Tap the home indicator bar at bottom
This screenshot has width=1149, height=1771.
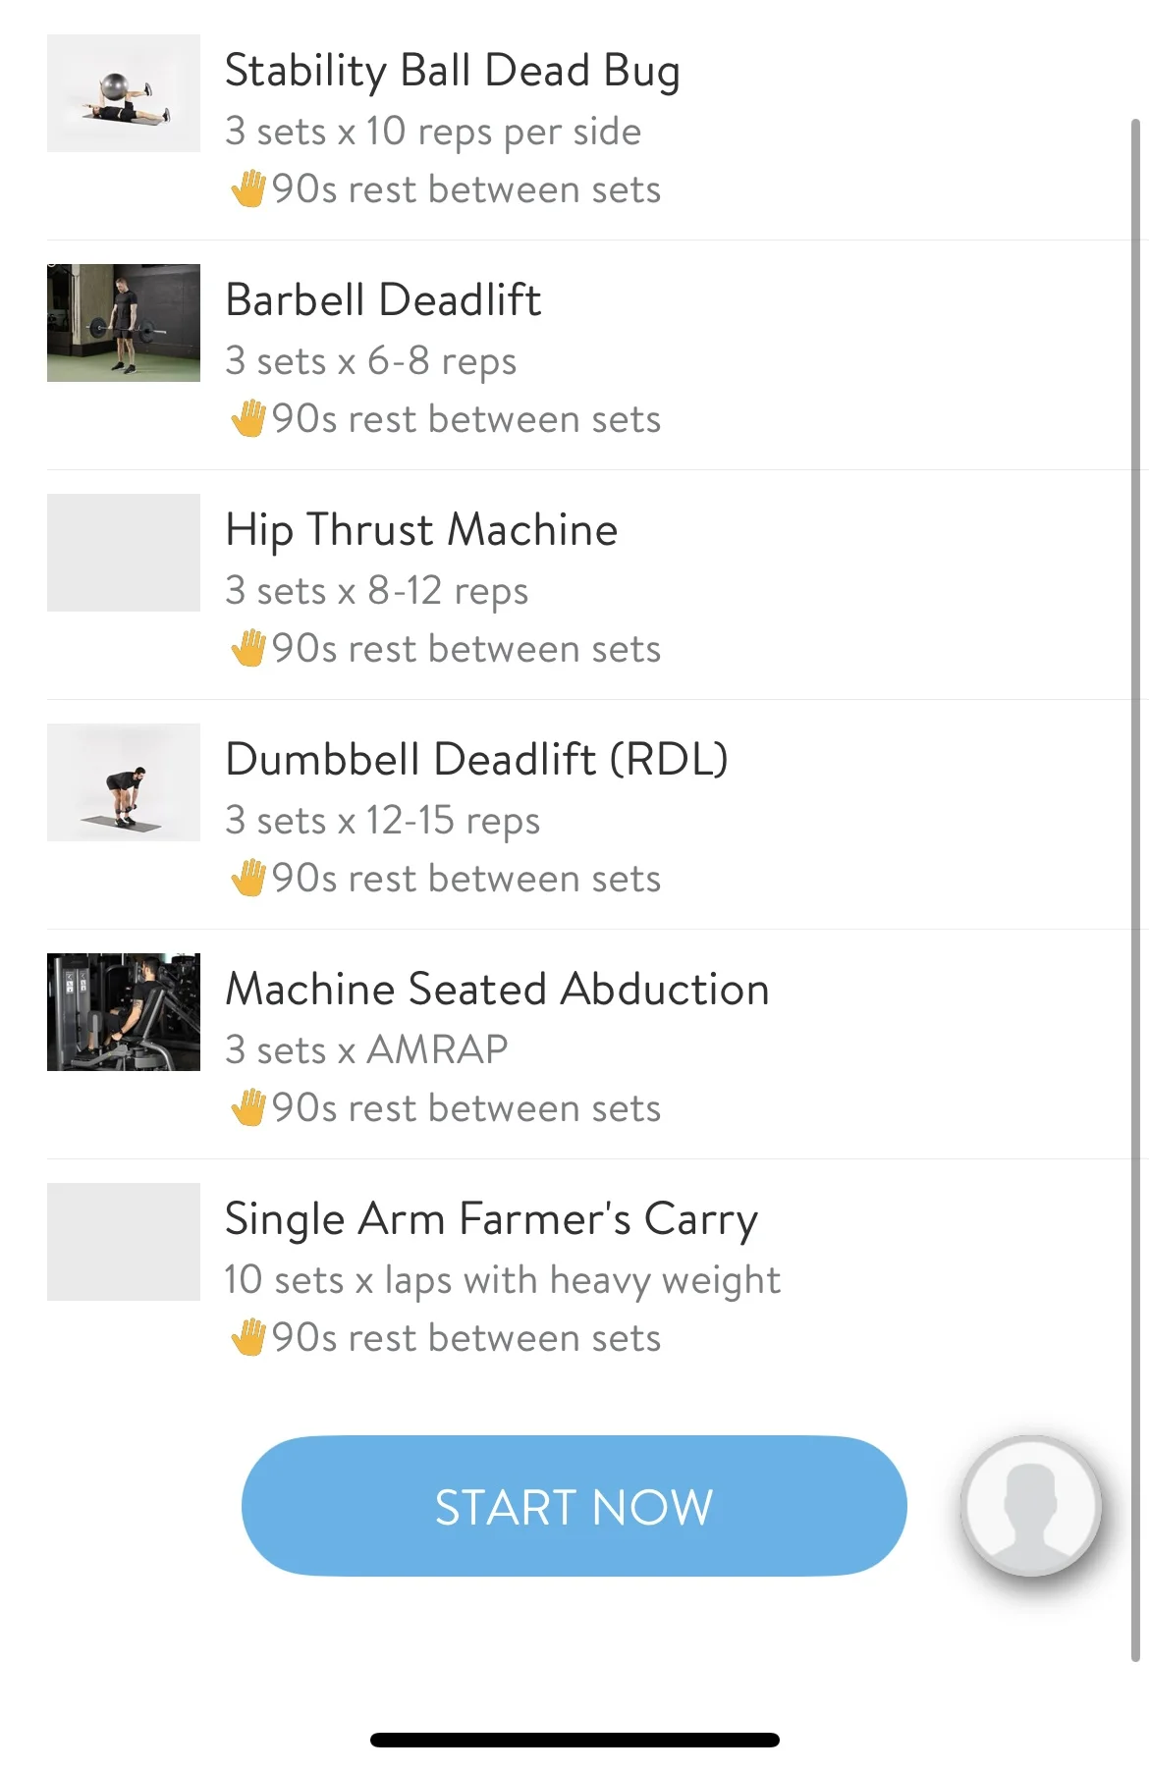pyautogui.click(x=574, y=1741)
